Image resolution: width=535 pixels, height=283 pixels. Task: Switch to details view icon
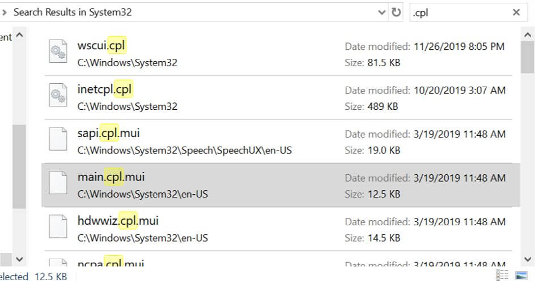(502, 276)
